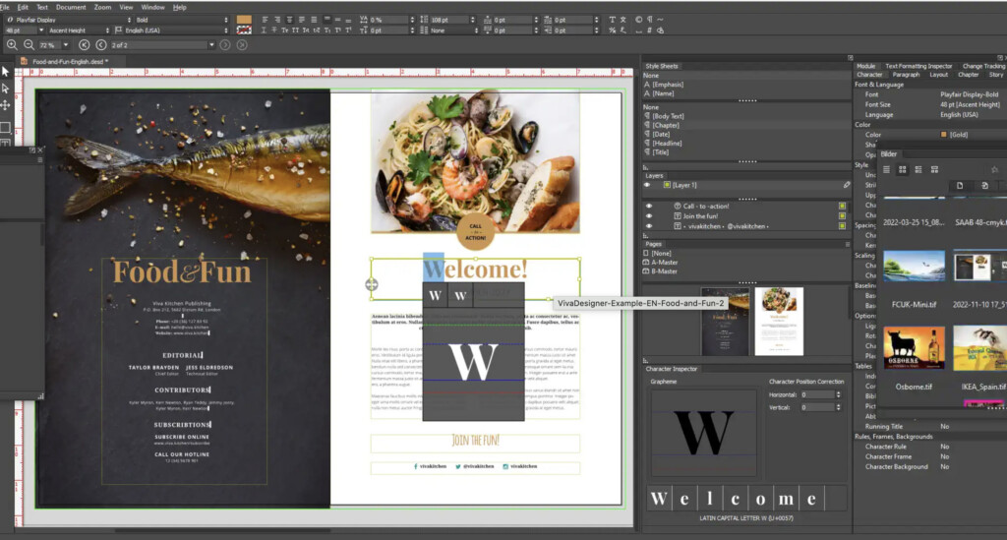The height and width of the screenshot is (540, 1007).
Task: Open the Ascent Height dropdown
Action: [x=79, y=30]
